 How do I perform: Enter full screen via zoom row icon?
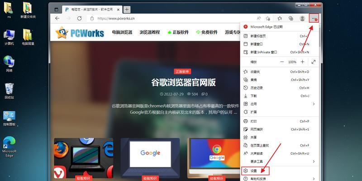(314, 62)
